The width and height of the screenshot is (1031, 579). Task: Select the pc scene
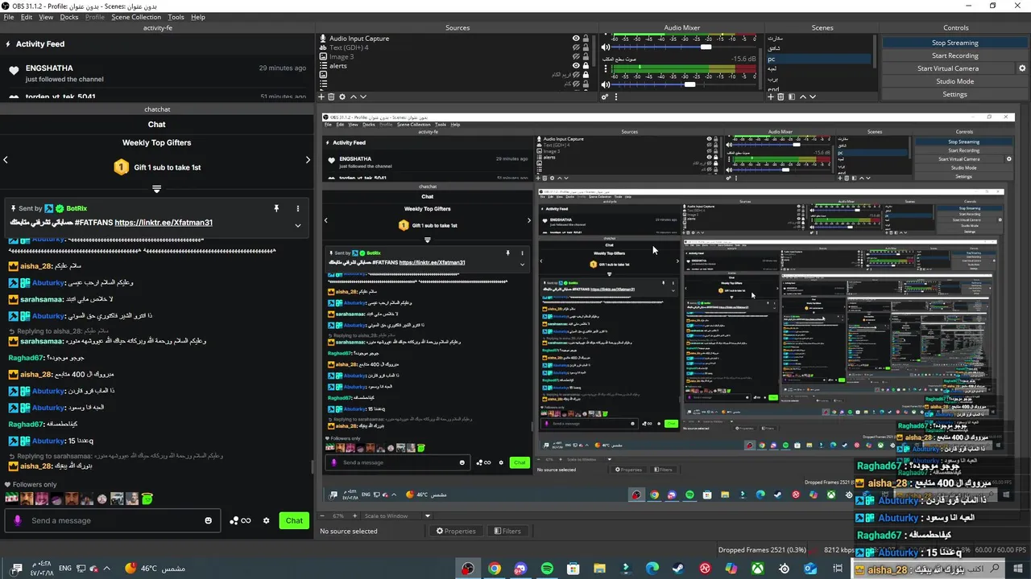(818, 60)
